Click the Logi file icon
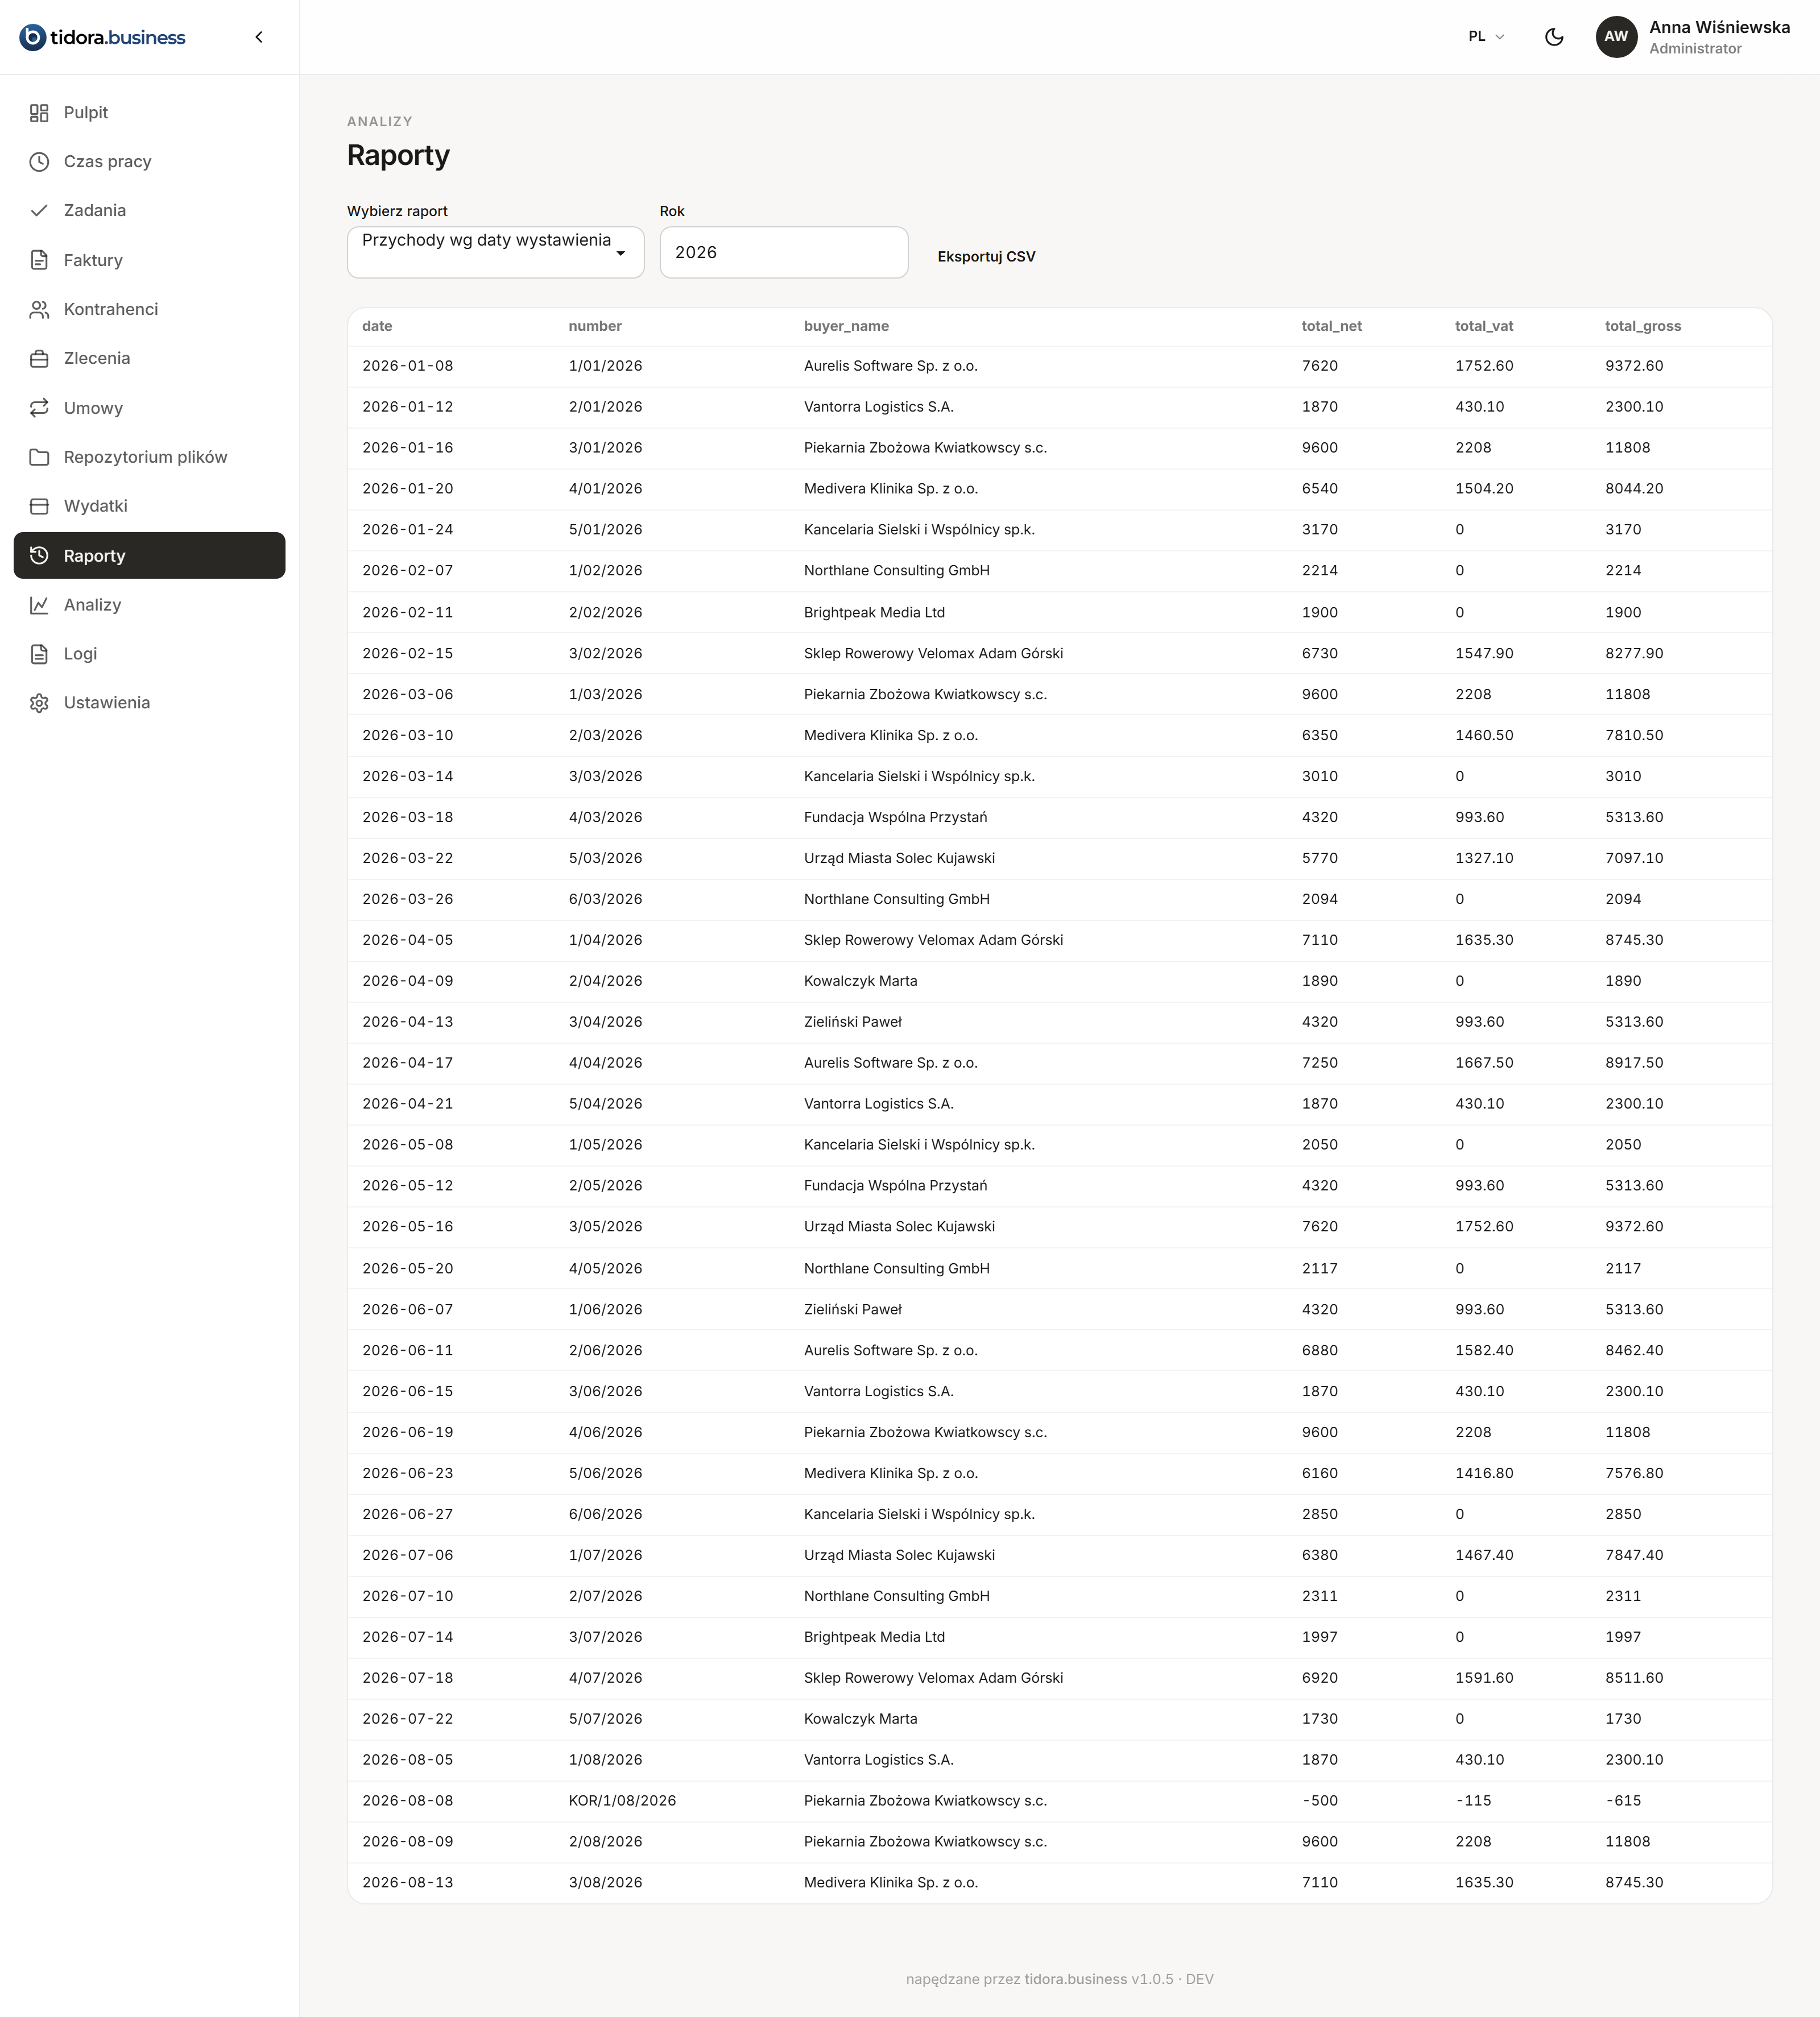Screen dimensions: 1820x2017 [39, 654]
